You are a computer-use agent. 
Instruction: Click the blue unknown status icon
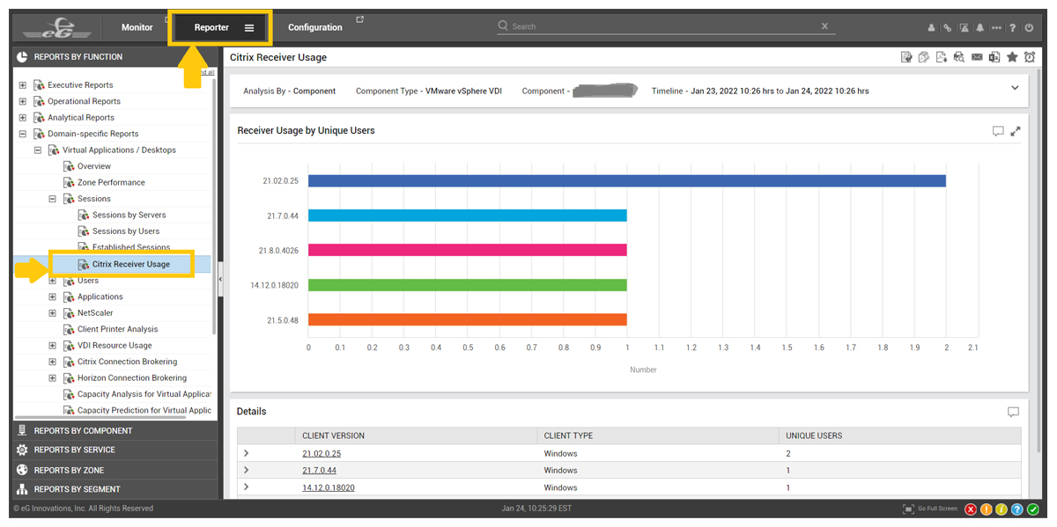pyautogui.click(x=1017, y=509)
